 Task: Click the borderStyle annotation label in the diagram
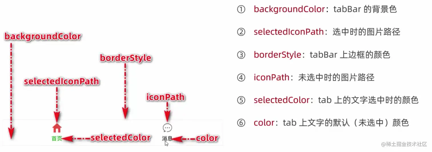(125, 58)
